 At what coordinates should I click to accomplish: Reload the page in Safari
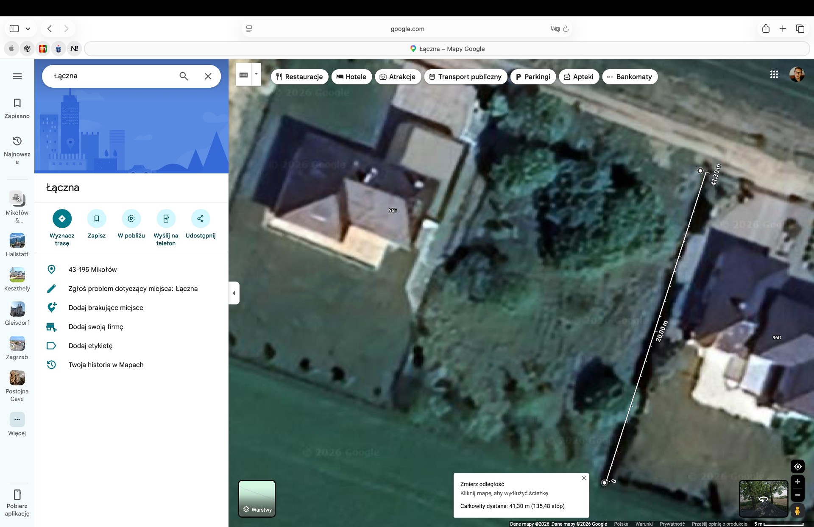click(566, 29)
